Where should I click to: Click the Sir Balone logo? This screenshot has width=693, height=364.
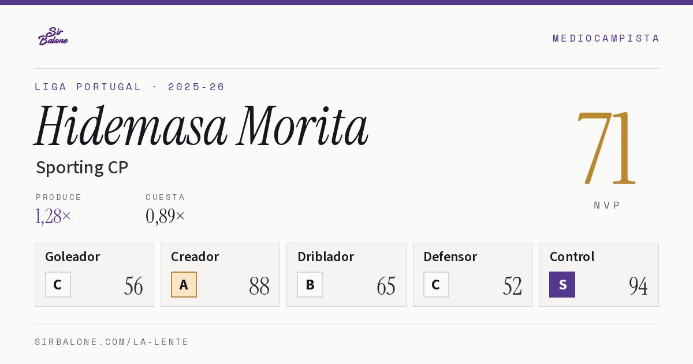(53, 36)
